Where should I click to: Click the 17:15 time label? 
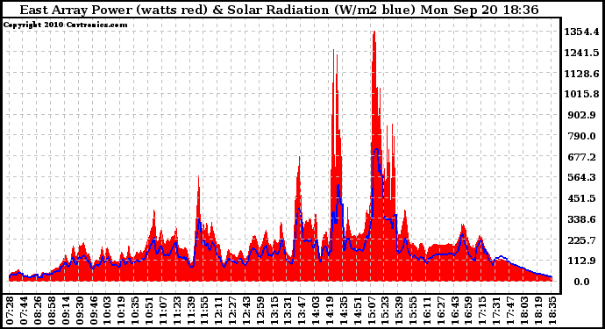(482, 311)
